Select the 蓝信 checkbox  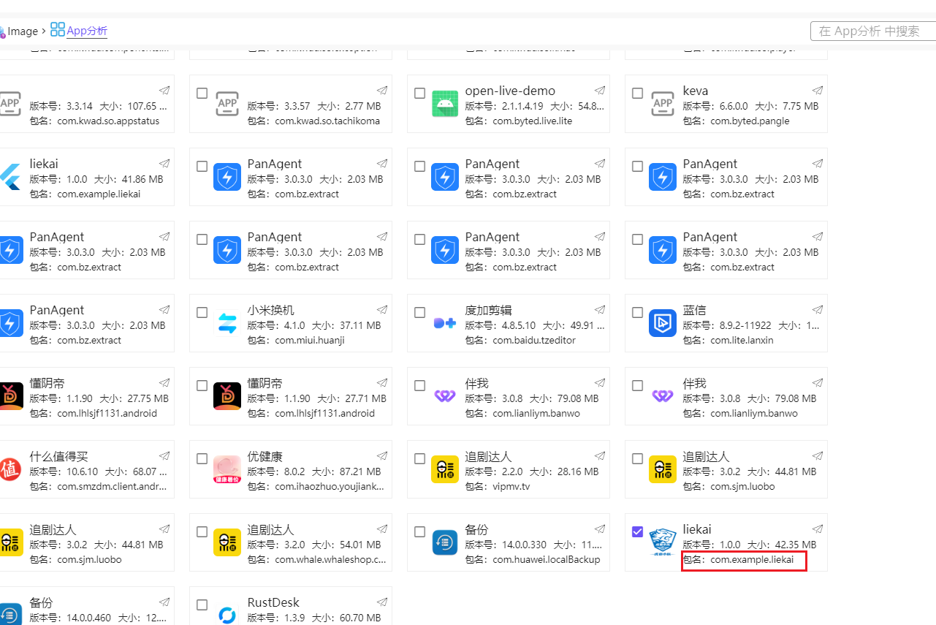click(x=638, y=313)
